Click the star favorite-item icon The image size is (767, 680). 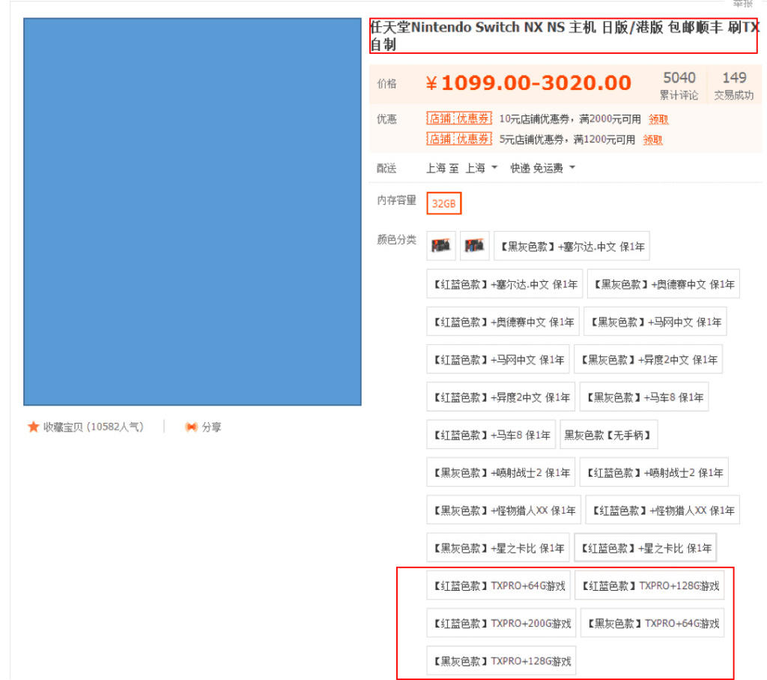[x=33, y=427]
